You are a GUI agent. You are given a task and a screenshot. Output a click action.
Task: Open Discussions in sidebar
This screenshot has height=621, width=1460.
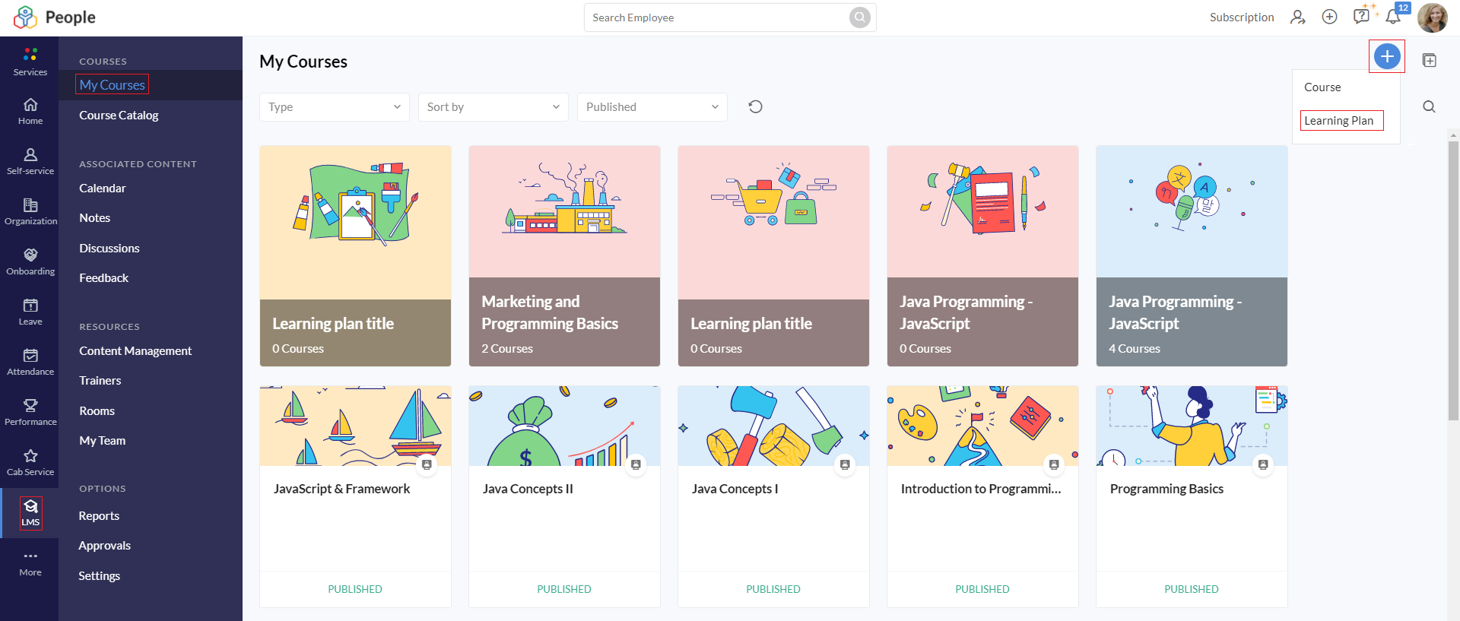point(109,249)
